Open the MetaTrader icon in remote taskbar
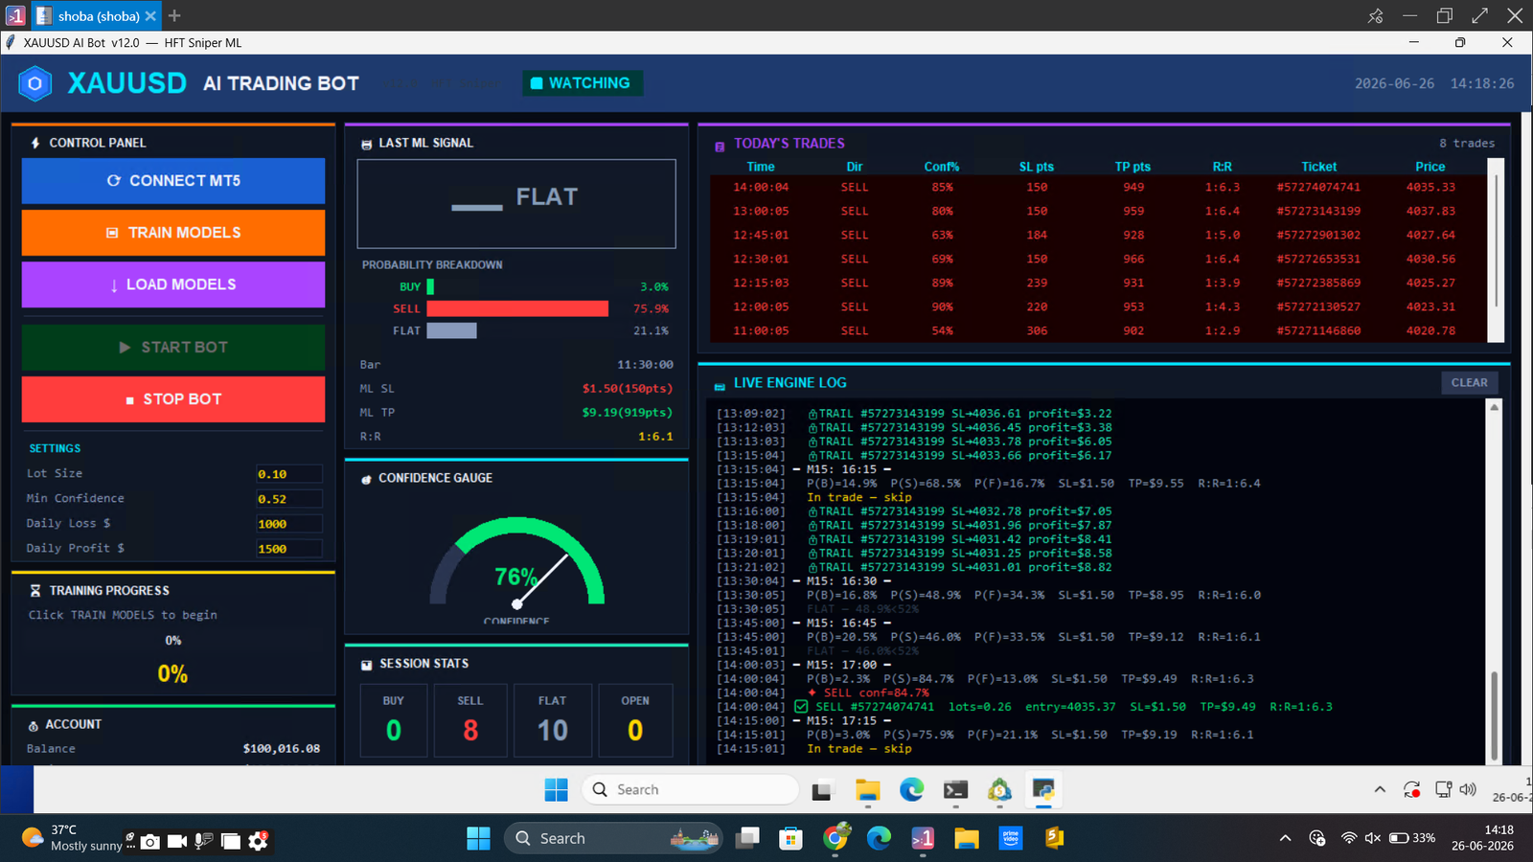The width and height of the screenshot is (1533, 862). pyautogui.click(x=999, y=790)
